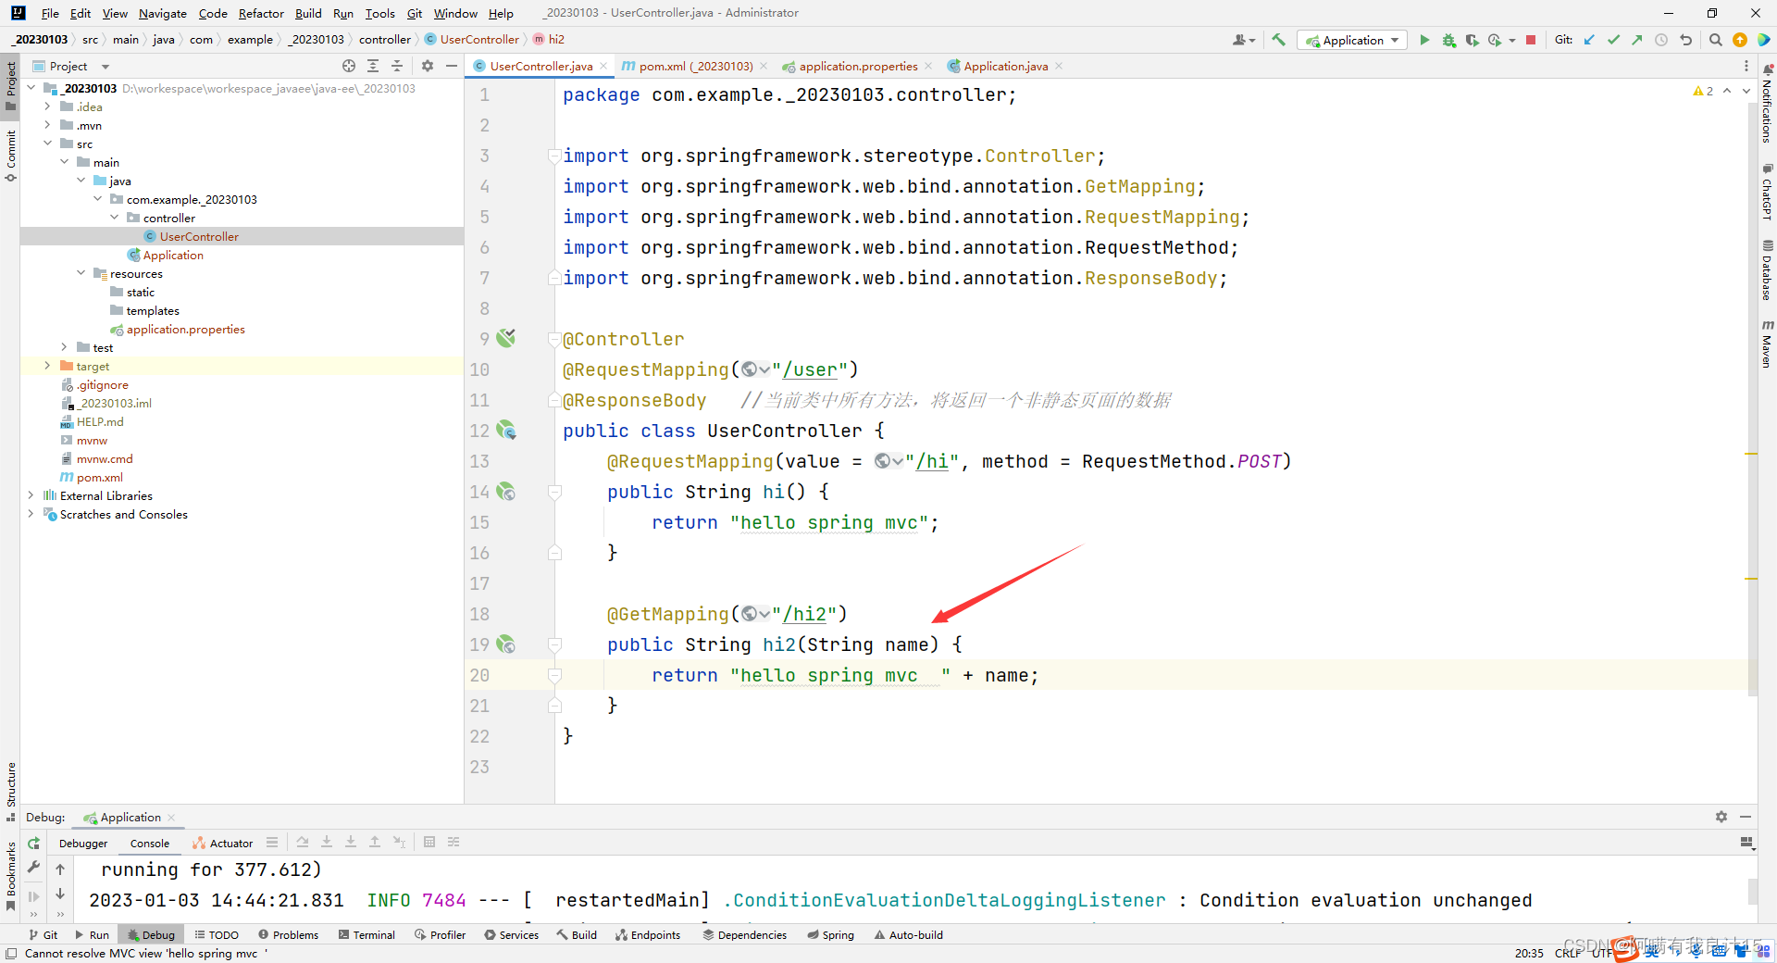The width and height of the screenshot is (1777, 963).
Task: Toggle fold on hi2 method at line 19
Action: coord(554,644)
